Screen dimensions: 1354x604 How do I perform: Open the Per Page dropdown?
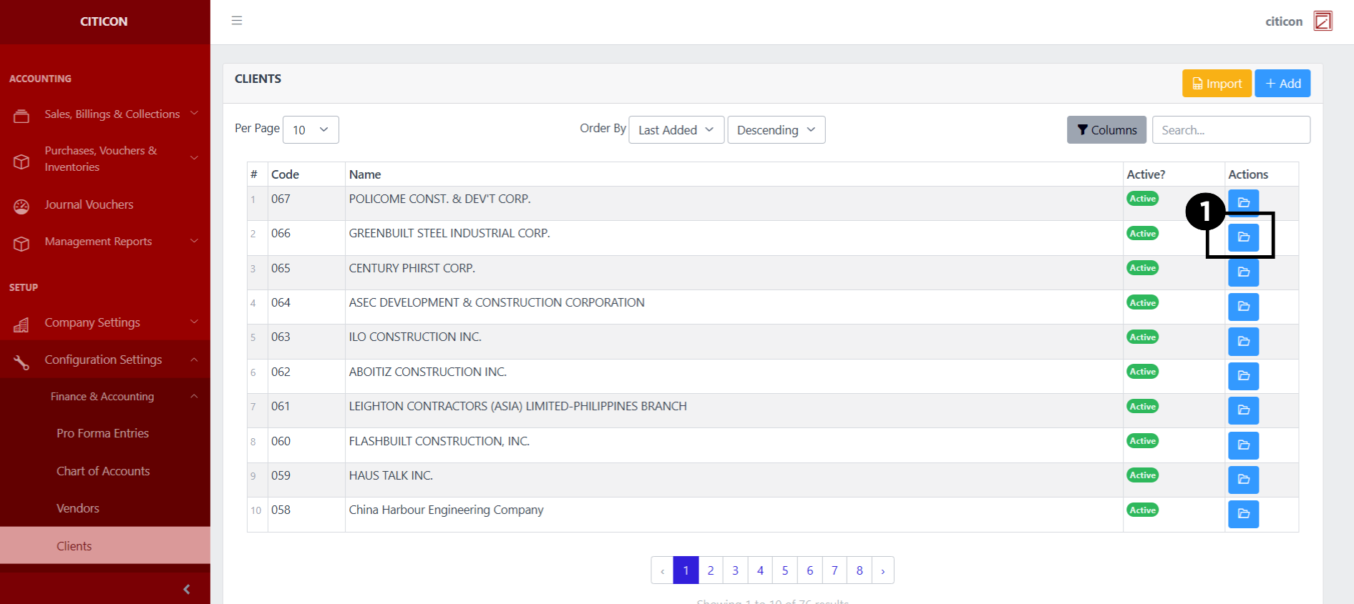coord(311,130)
